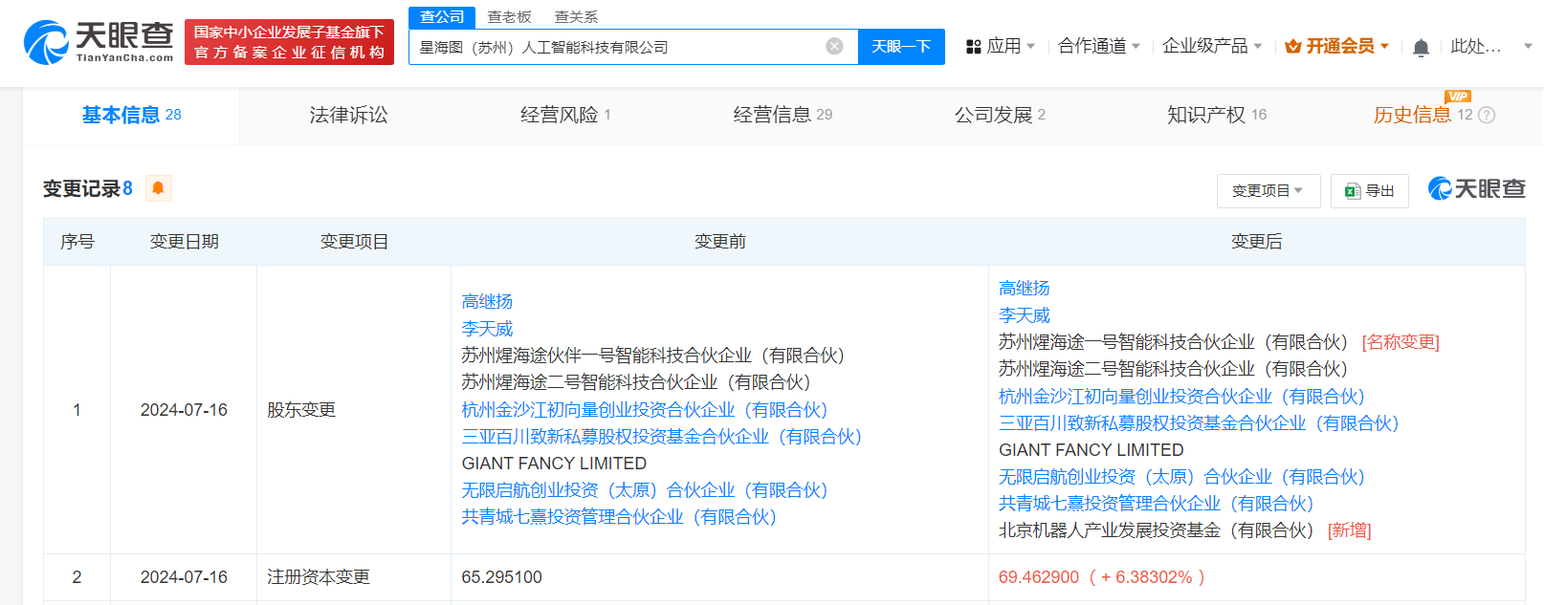Click the [新增] tag
The height and width of the screenshot is (605, 1544).
pyautogui.click(x=1350, y=530)
